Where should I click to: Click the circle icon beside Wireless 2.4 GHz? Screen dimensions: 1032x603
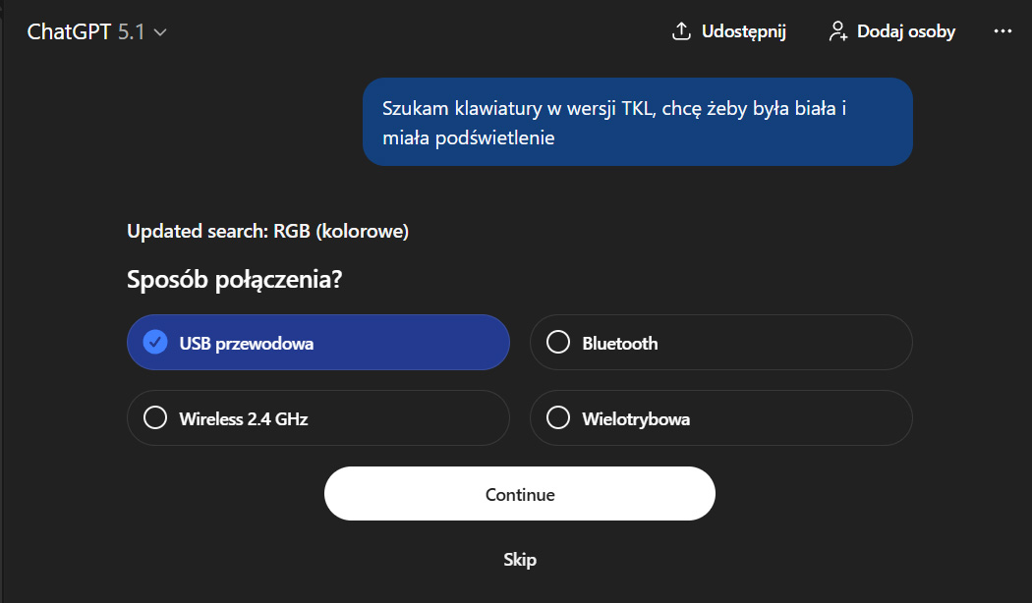click(x=155, y=418)
